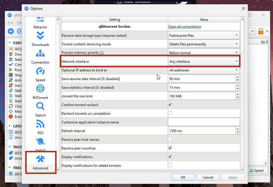The height and width of the screenshot is (187, 273).
Task: Select the Completed checkmark status filter
Action: tap(11, 64)
